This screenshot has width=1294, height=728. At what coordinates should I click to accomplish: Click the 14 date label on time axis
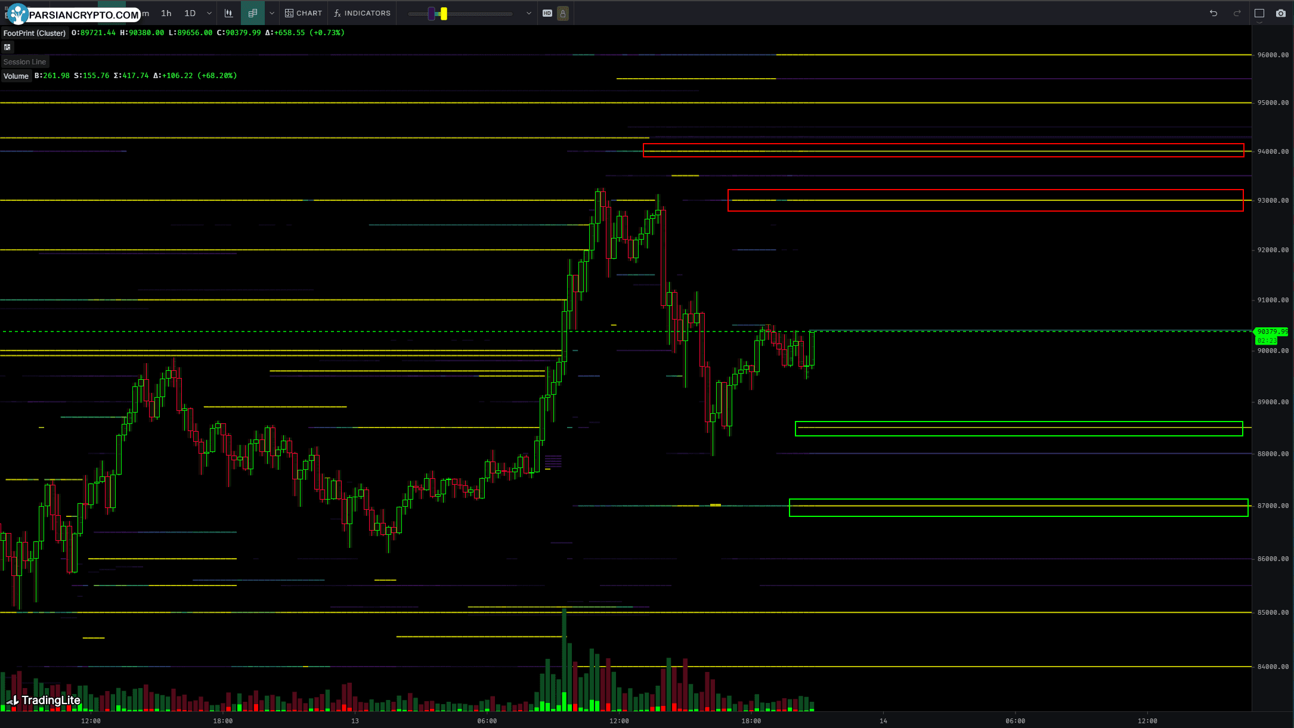(883, 721)
